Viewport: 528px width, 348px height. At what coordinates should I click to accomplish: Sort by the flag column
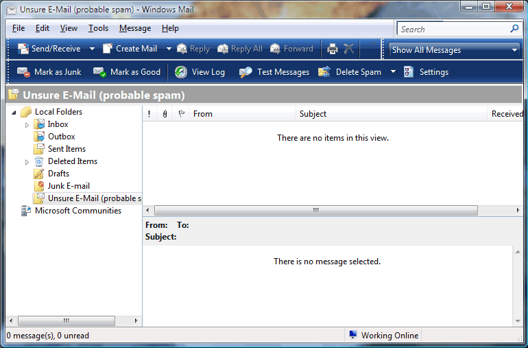click(181, 114)
